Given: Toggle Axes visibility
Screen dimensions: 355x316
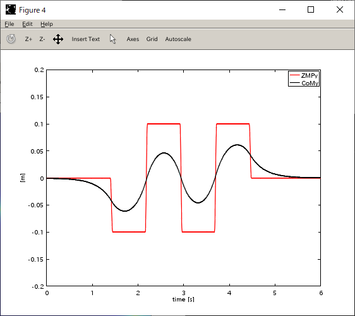Looking at the screenshot, I should (133, 39).
